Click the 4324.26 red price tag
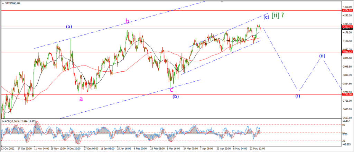Viewport: 354px width, 152px height. [x=346, y=11]
